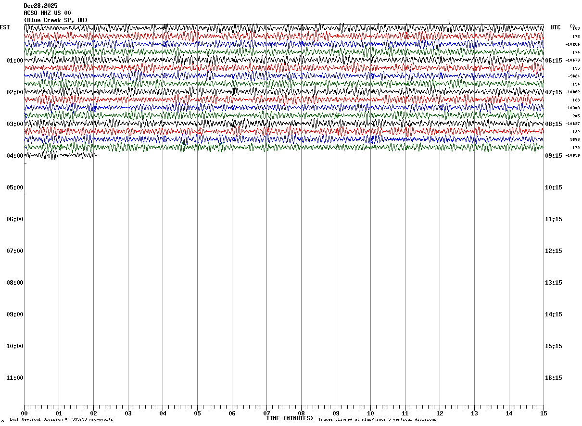Click minute tick label 10 on the axis
Screen dimensions: 582x426
[370, 413]
